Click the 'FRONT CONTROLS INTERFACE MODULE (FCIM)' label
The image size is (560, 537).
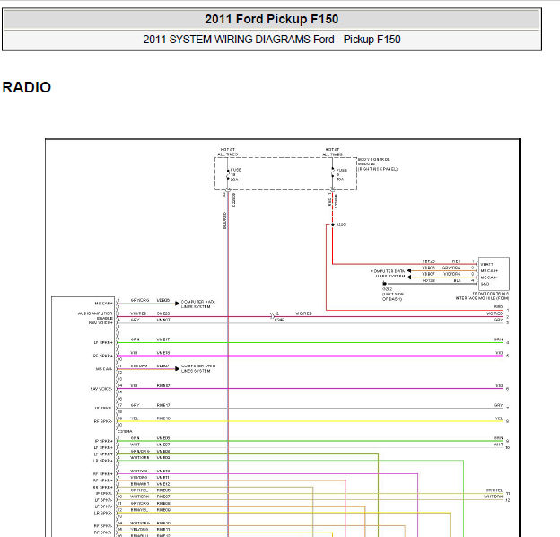tap(482, 295)
